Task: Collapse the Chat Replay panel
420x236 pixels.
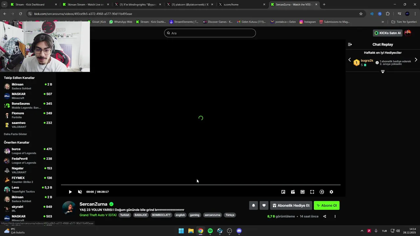Action: coord(350,44)
